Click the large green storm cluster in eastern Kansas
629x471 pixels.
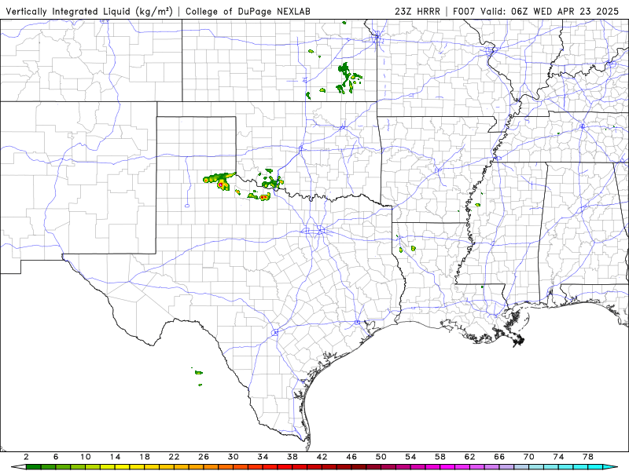point(348,78)
